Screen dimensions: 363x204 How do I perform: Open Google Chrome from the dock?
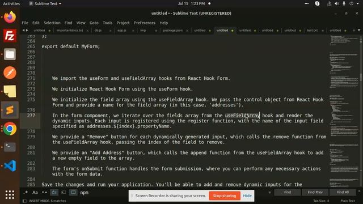pos(10,129)
